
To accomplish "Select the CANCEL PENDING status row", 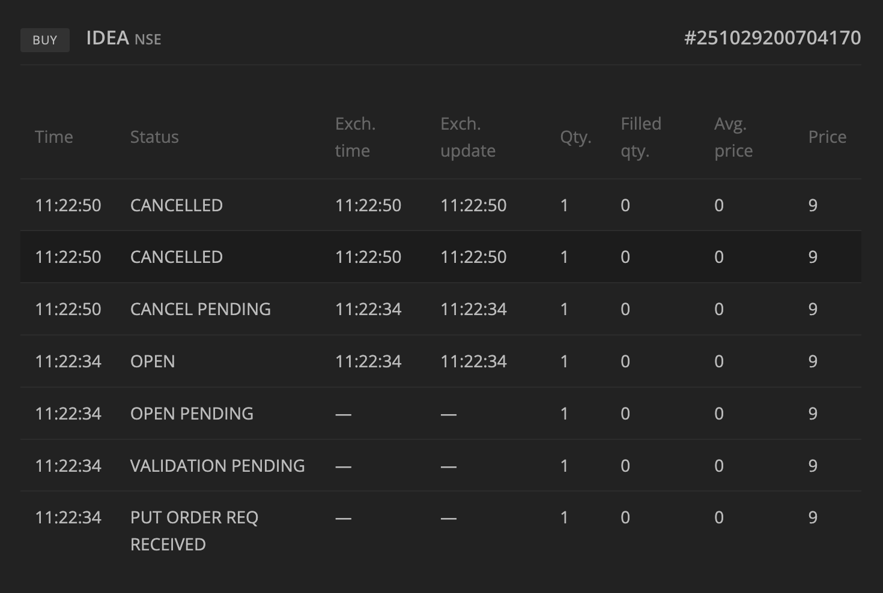I will [201, 309].
